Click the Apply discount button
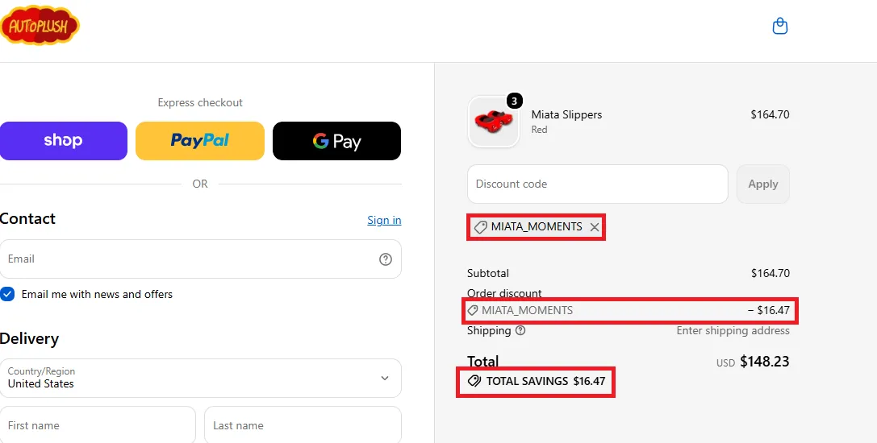 [x=763, y=184]
